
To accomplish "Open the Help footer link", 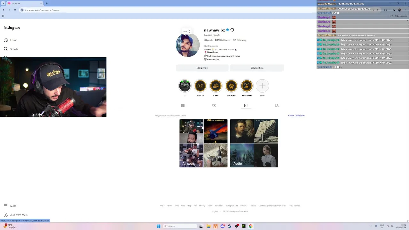I will [189, 206].
